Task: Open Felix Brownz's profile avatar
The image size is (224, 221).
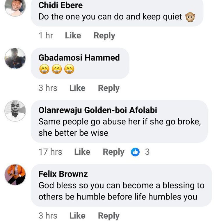Action: 15,174
